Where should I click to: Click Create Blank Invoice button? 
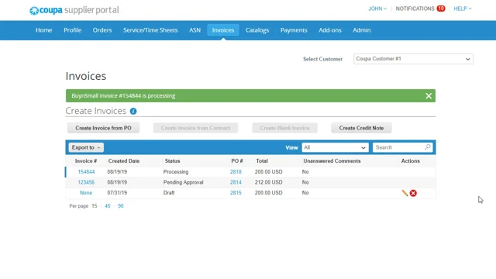point(284,128)
